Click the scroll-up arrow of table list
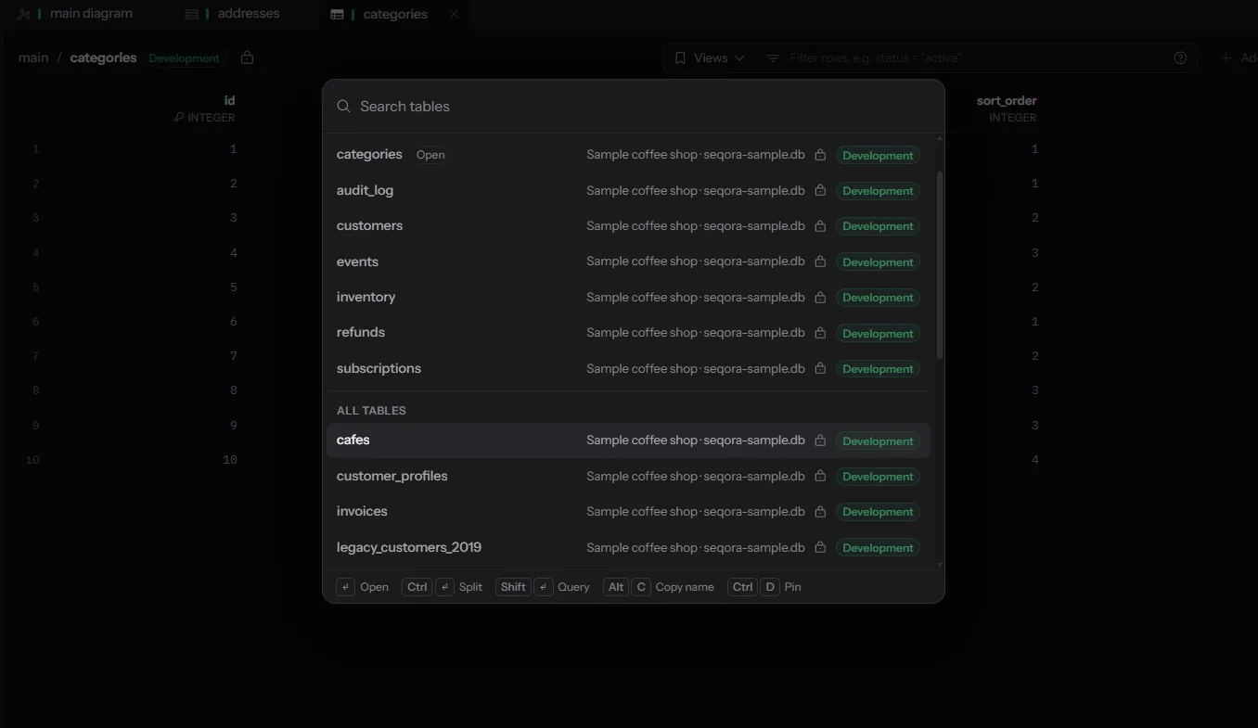 [x=940, y=138]
